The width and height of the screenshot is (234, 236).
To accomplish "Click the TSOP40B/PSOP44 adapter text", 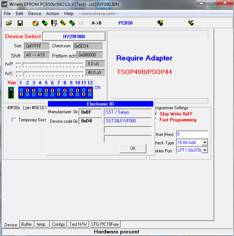I will point(144,72).
